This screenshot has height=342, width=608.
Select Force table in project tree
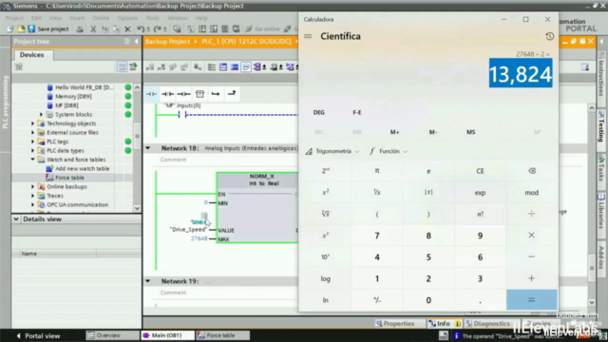tap(69, 178)
